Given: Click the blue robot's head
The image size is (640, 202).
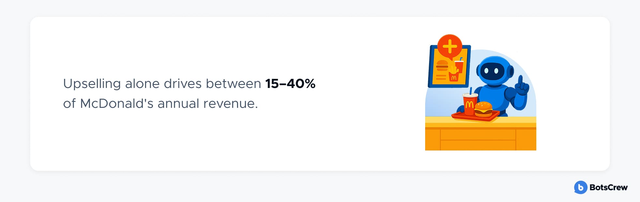Looking at the screenshot, I should point(495,70).
